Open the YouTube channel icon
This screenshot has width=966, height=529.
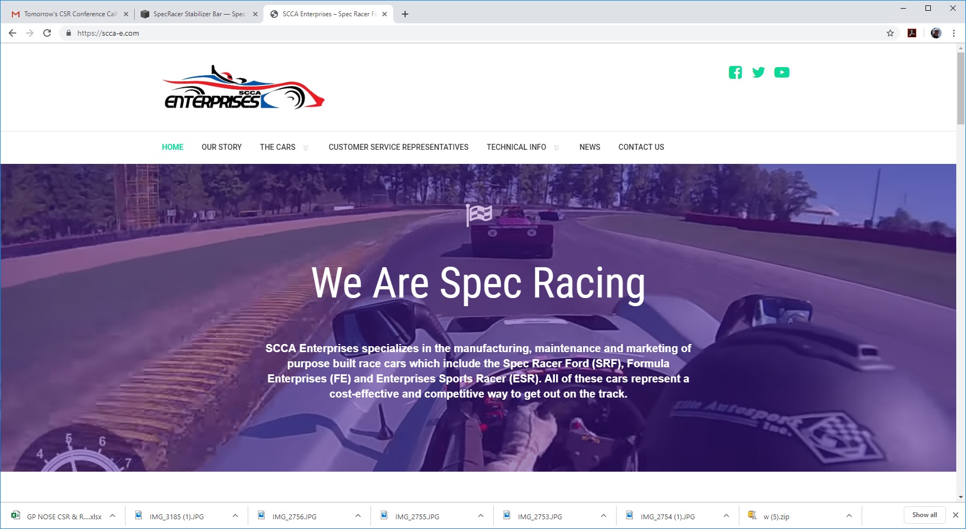pos(782,72)
